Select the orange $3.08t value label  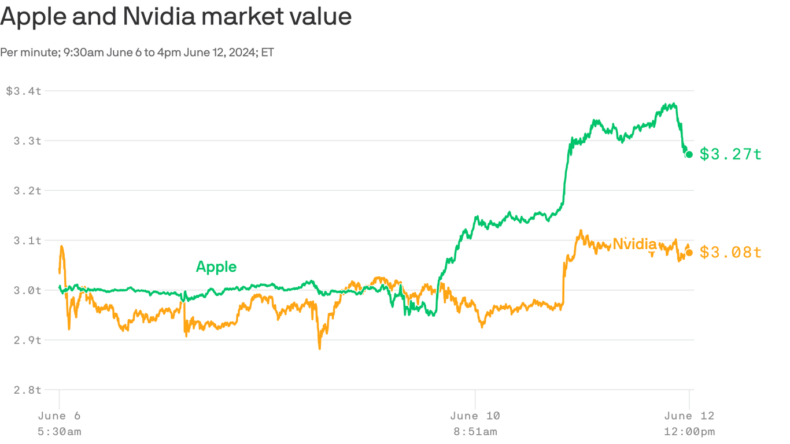(730, 252)
